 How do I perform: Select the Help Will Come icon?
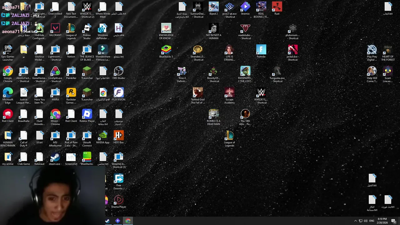372,74
